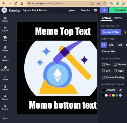Expand More sidebar options

coord(5,117)
